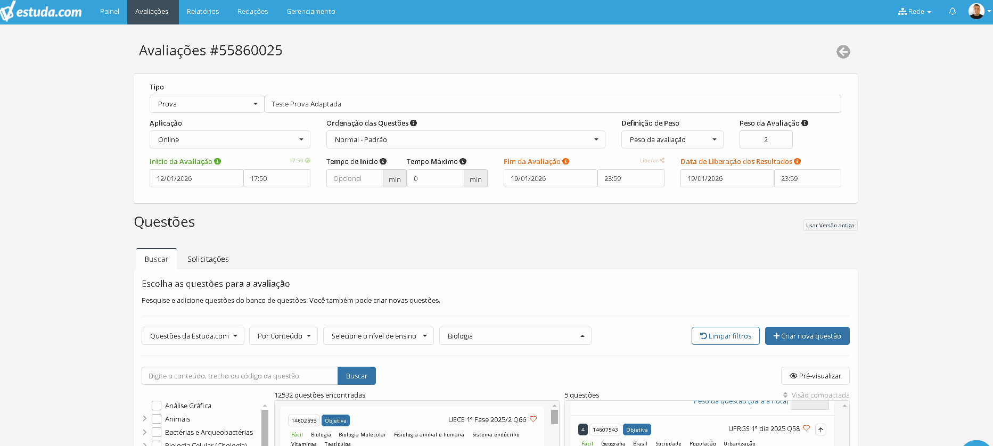Image resolution: width=993 pixels, height=446 pixels.
Task: Click the blue Buscar search button
Action: 357,376
